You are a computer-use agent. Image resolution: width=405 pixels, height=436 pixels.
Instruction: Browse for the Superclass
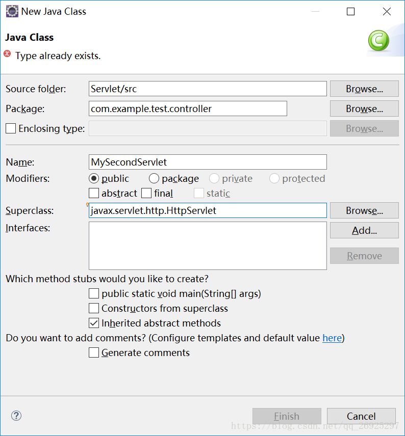[x=364, y=210]
